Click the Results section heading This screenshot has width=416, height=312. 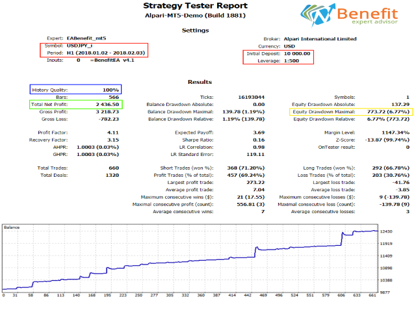pos(200,82)
